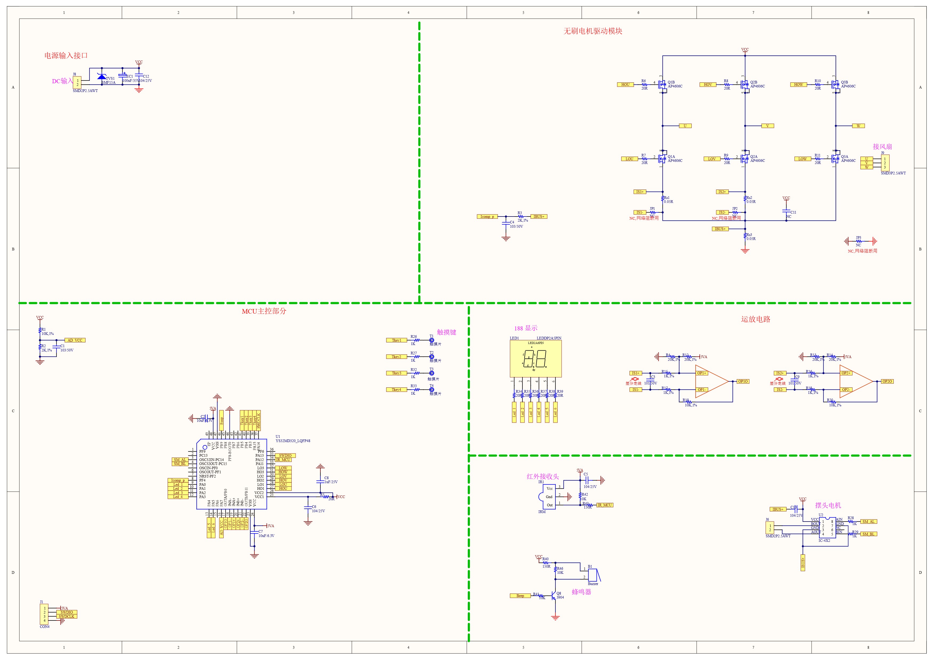Screen dimensions: 935x661
Task: Select the U1 YS32MD320 MCU chip body
Action: tap(232, 474)
